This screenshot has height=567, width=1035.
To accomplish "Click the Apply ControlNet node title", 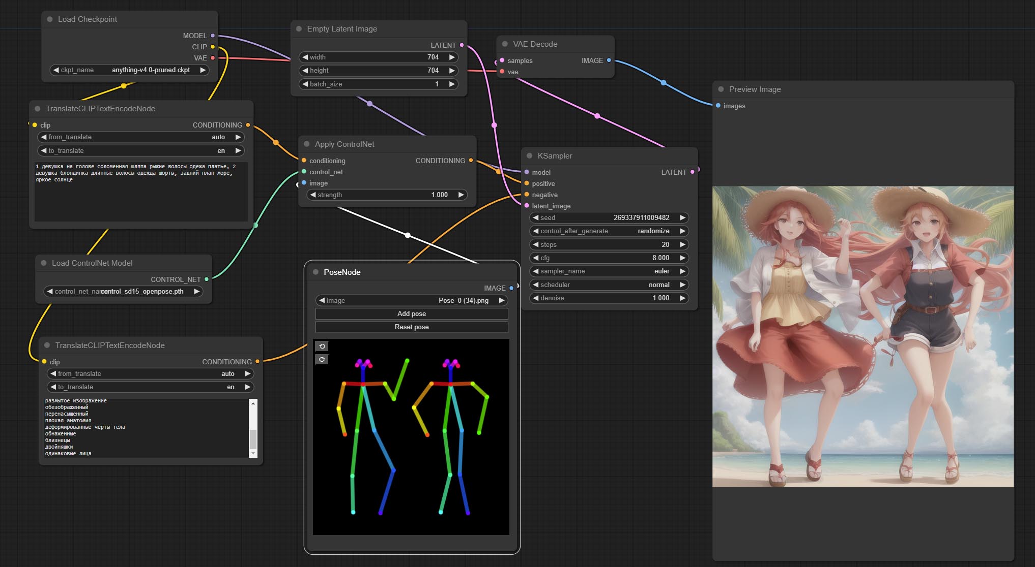I will 344,144.
